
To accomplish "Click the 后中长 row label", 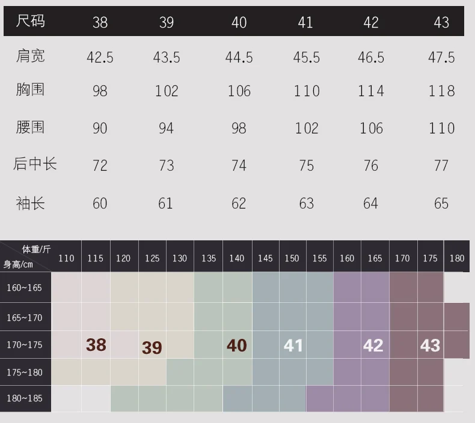I will [35, 164].
